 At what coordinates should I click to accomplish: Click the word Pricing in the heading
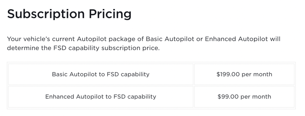[x=110, y=14]
